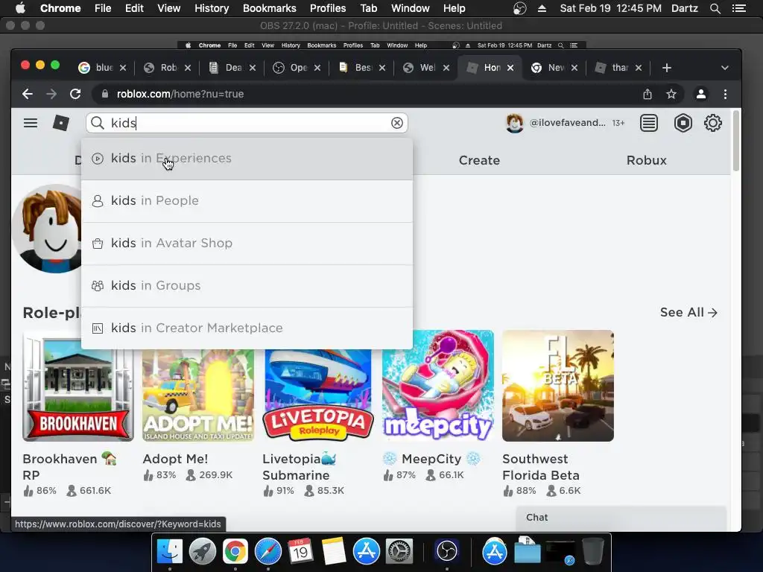Open the Roblox hamburger navigation menu
This screenshot has height=572, width=763.
[x=30, y=123]
